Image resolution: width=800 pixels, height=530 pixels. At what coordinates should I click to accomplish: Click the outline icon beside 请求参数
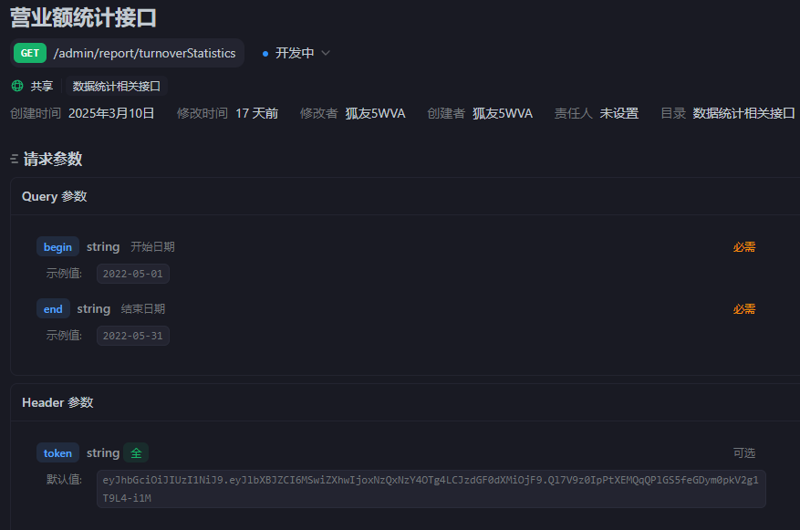click(15, 159)
